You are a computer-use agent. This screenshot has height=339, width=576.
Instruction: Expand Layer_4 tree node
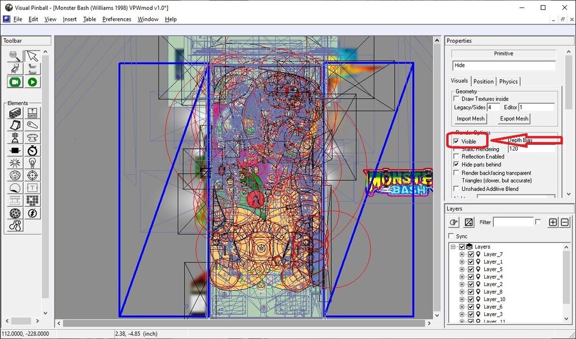click(x=462, y=277)
